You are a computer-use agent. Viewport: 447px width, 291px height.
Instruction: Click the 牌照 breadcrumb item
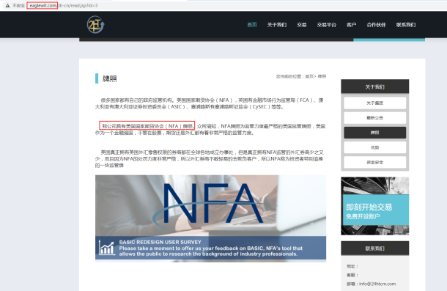(322, 76)
